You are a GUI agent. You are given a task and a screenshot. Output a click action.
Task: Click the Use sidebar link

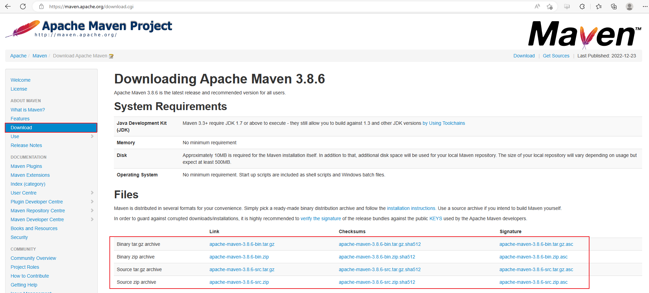click(15, 136)
